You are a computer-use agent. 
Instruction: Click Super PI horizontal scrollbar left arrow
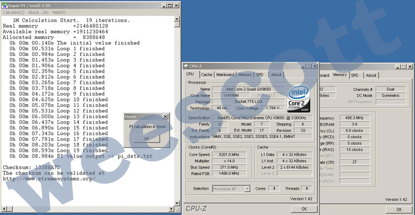[x=4, y=209]
